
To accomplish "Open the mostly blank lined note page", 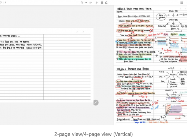I will pyautogui.click(x=47, y=65).
